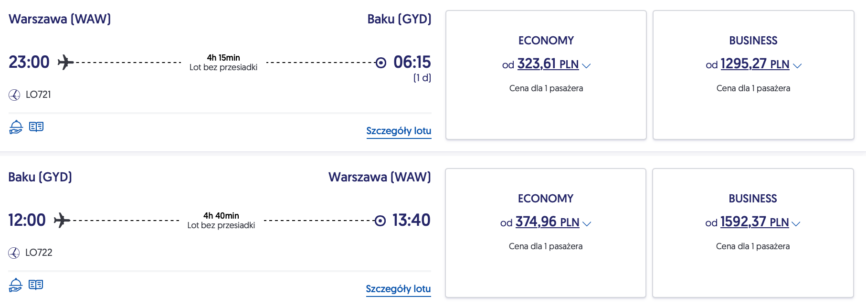Click the airplane icon beside 12:00 departure
The height and width of the screenshot is (306, 866).
(x=62, y=220)
